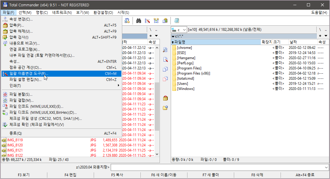Click the Copy files icon in middle bar
The image size is (330, 179).
point(165,69)
